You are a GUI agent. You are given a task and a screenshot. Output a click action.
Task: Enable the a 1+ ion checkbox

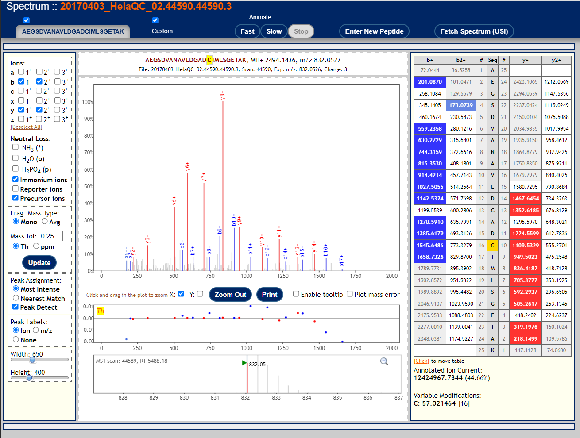[21, 72]
